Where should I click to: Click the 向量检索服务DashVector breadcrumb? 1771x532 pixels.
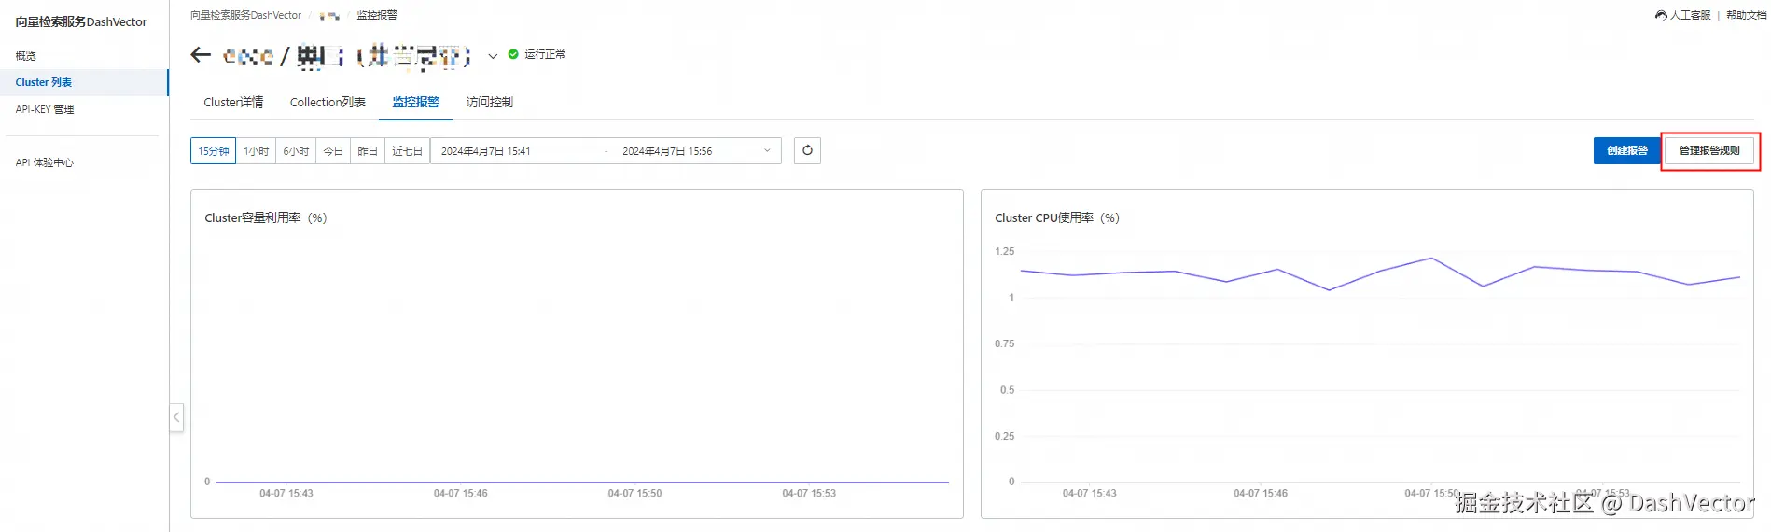click(x=245, y=15)
